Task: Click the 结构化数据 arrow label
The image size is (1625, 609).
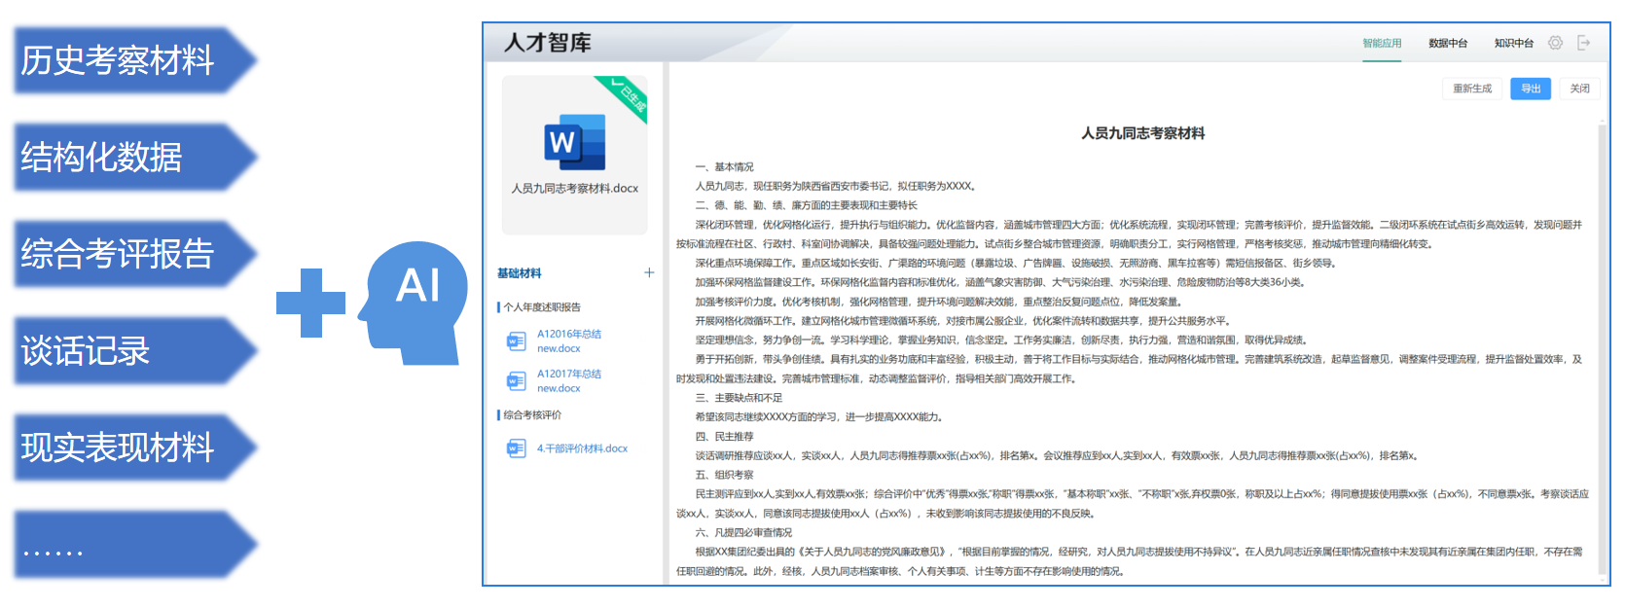Action: click(x=135, y=157)
